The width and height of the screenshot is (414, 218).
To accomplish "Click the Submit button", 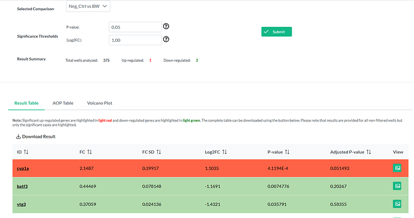I will tap(277, 32).
